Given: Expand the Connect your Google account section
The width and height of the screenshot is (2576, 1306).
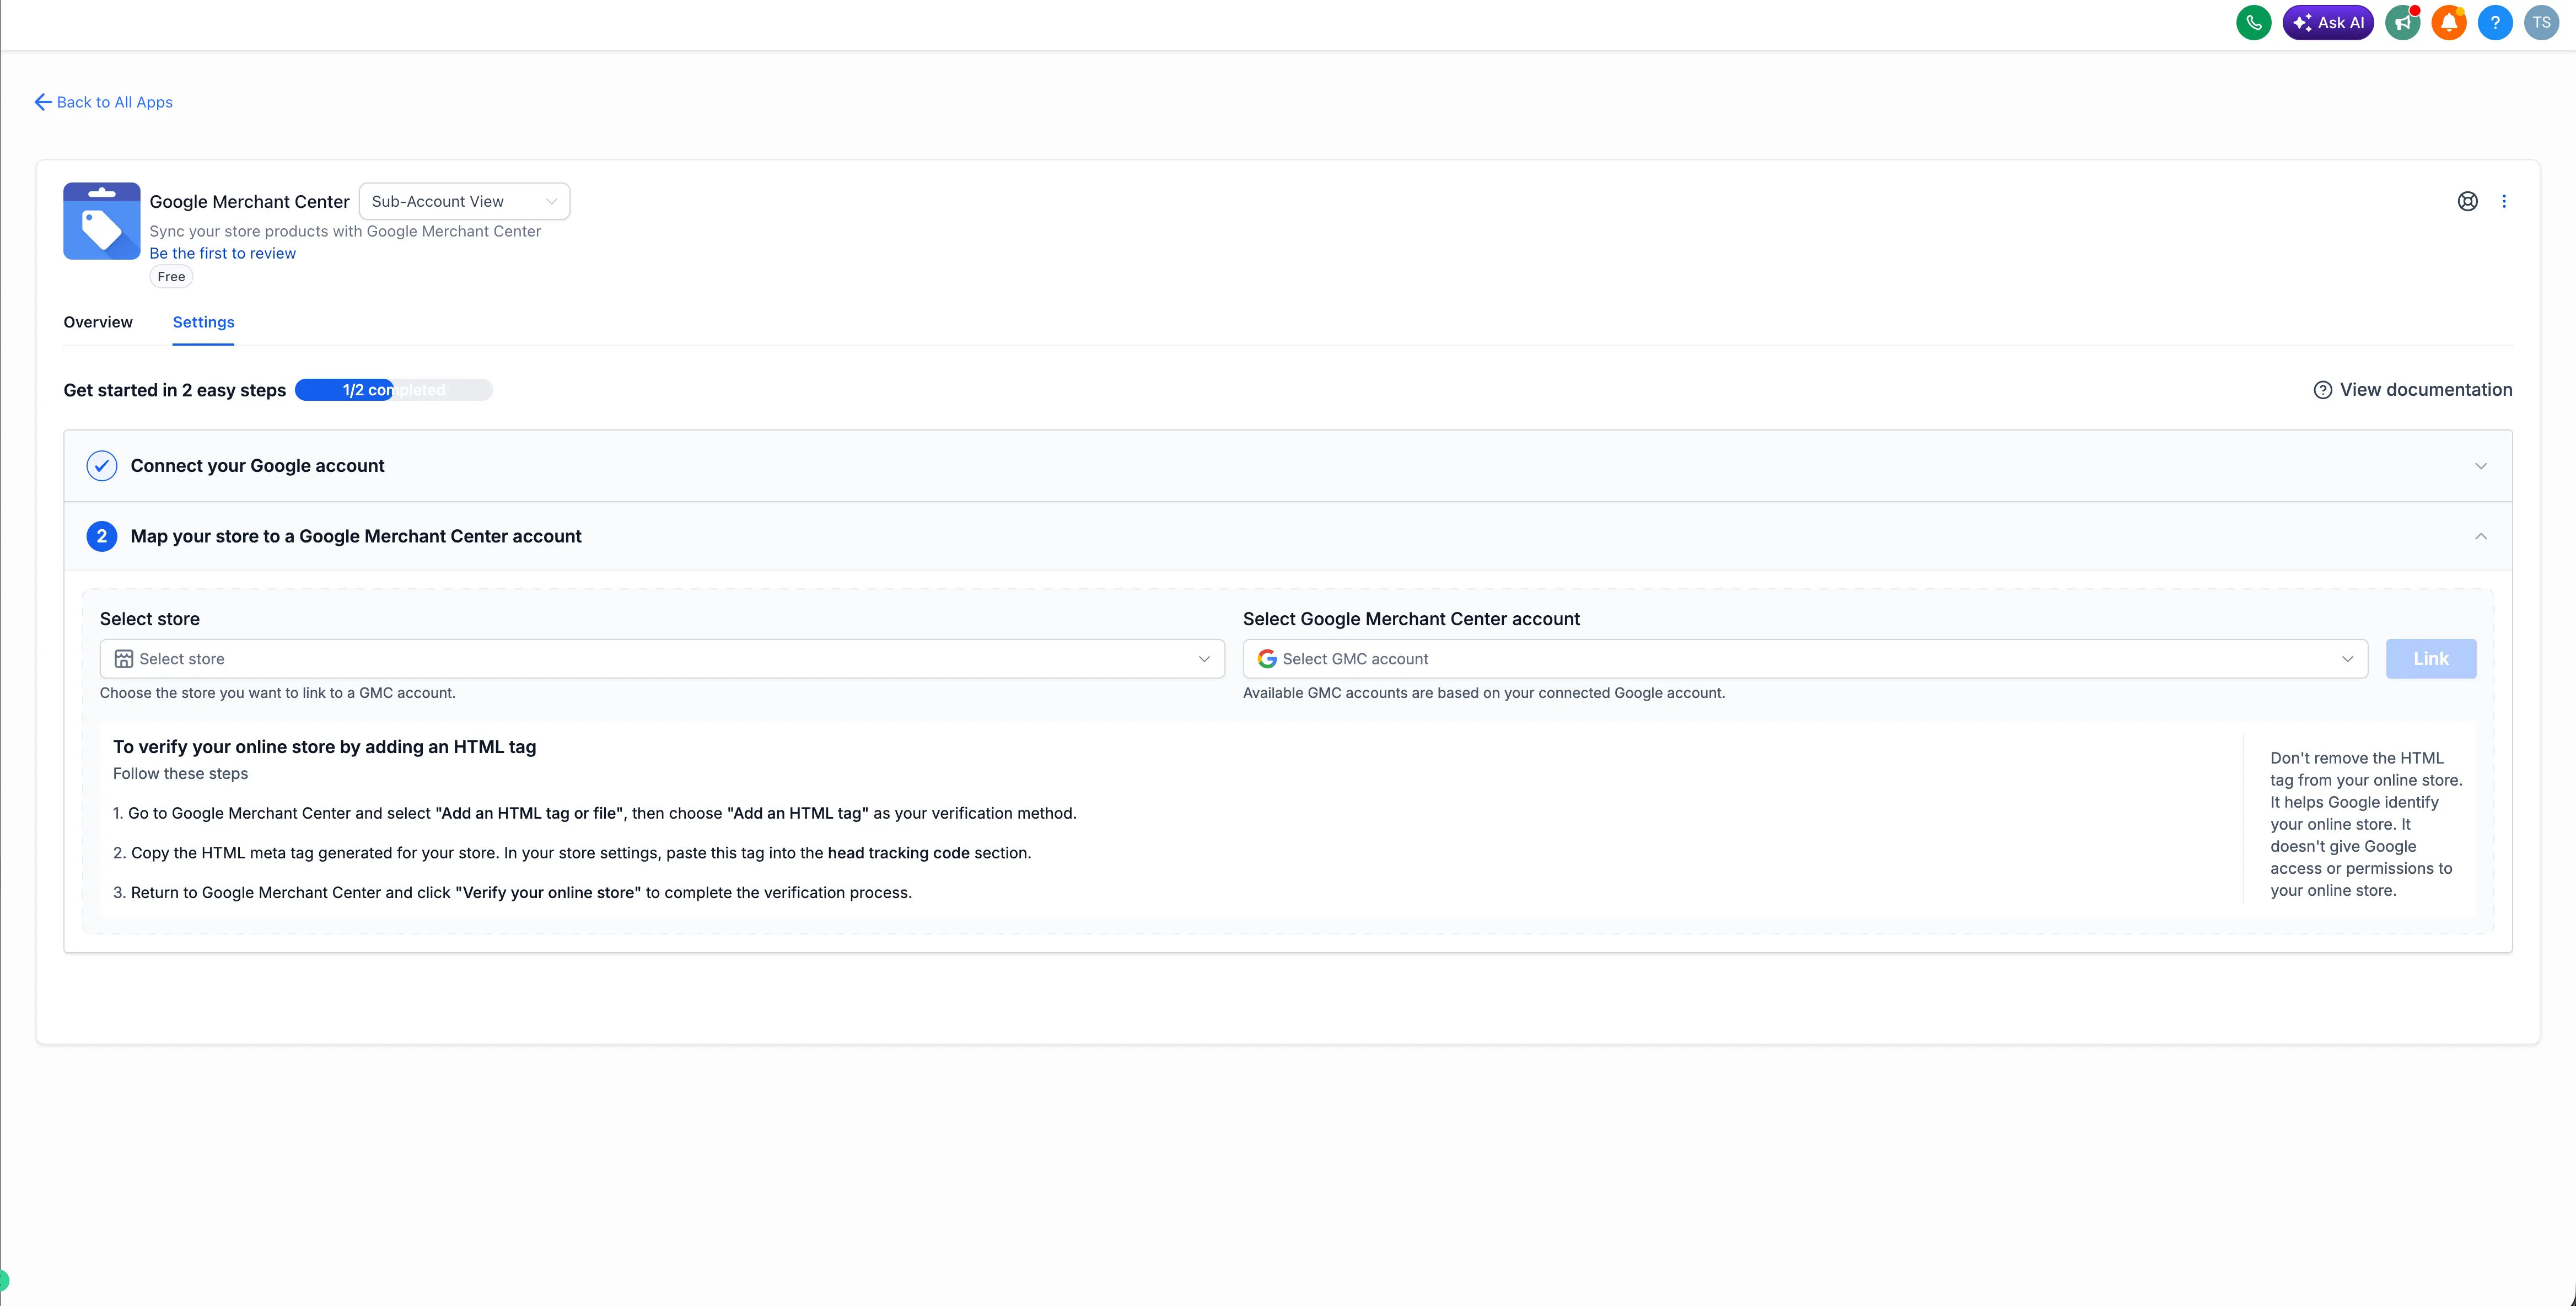Looking at the screenshot, I should tap(2481, 466).
